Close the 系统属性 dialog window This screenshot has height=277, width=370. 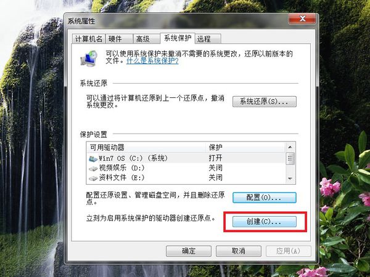pyautogui.click(x=302, y=18)
